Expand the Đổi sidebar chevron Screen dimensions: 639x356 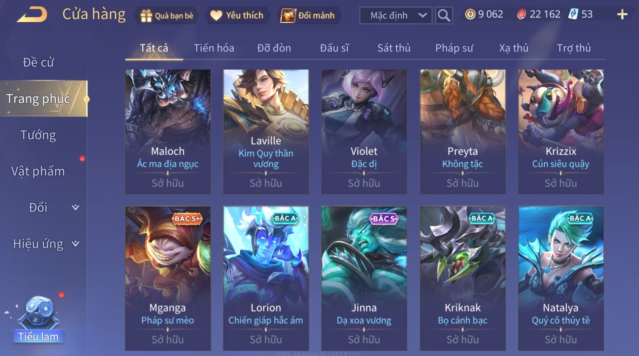76,207
